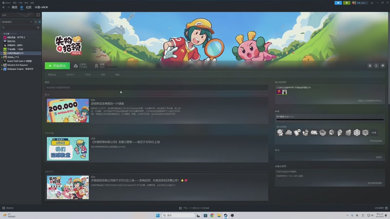Click the flower achievement icon
The height and width of the screenshot is (219, 390).
click(x=357, y=132)
